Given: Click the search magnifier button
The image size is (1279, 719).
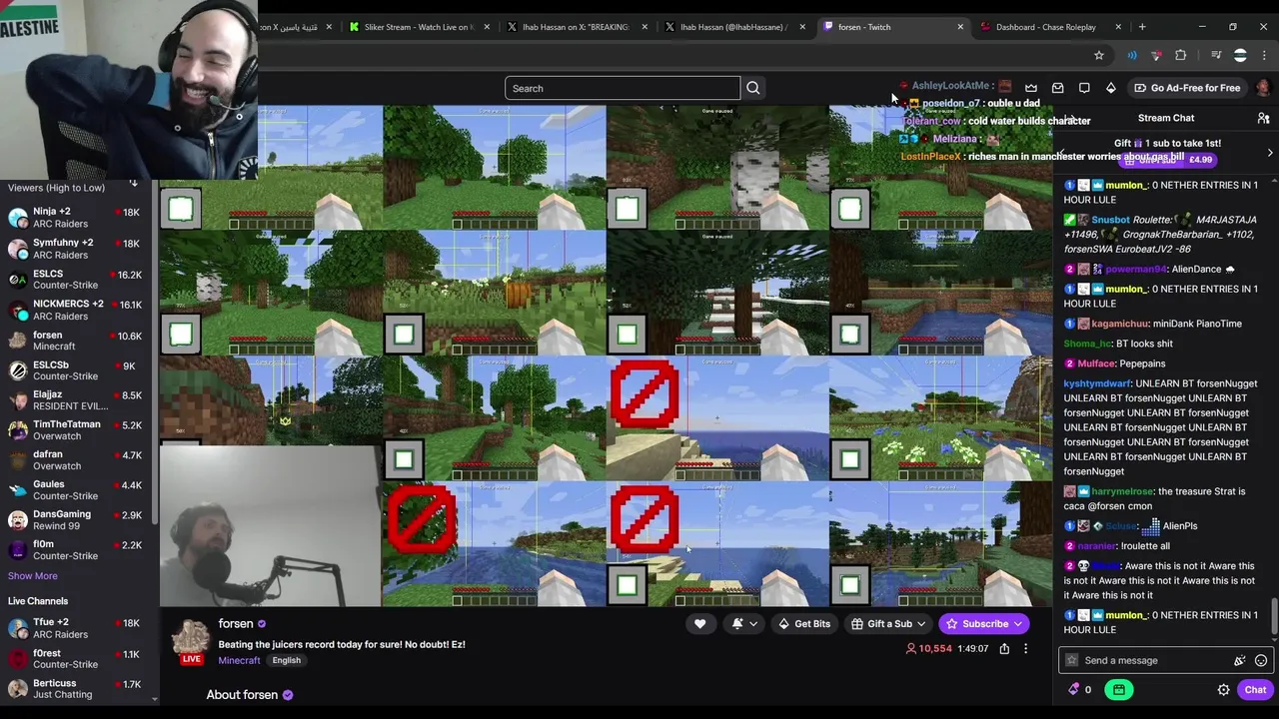Looking at the screenshot, I should [753, 88].
